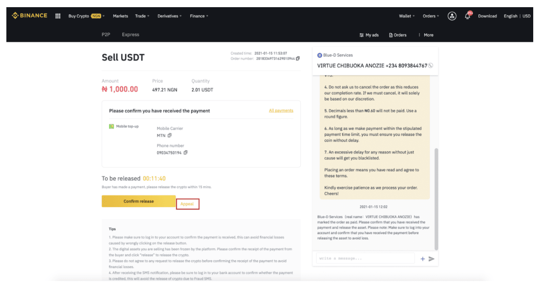Screen dimensions: 538x289
Task: Click the Blue-D Services avatar badge
Action: pos(320,55)
